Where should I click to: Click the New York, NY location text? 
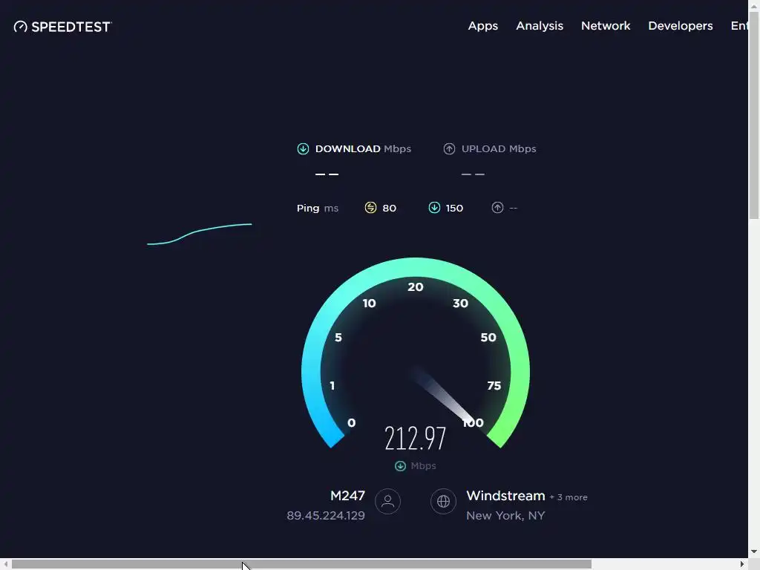pyautogui.click(x=505, y=516)
